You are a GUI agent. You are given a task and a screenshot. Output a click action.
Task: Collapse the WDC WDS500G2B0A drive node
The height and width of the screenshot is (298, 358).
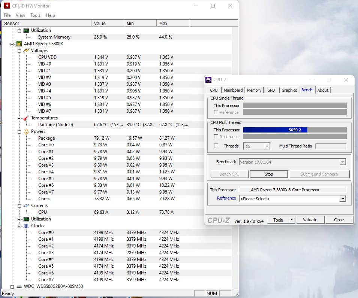pyautogui.click(x=12, y=287)
